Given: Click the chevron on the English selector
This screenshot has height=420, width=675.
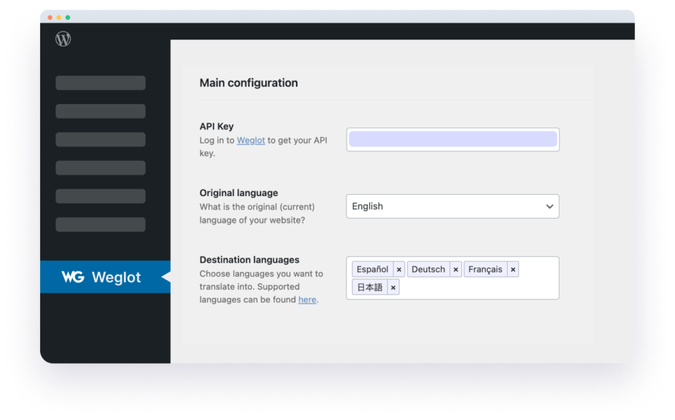Looking at the screenshot, I should click(x=549, y=206).
